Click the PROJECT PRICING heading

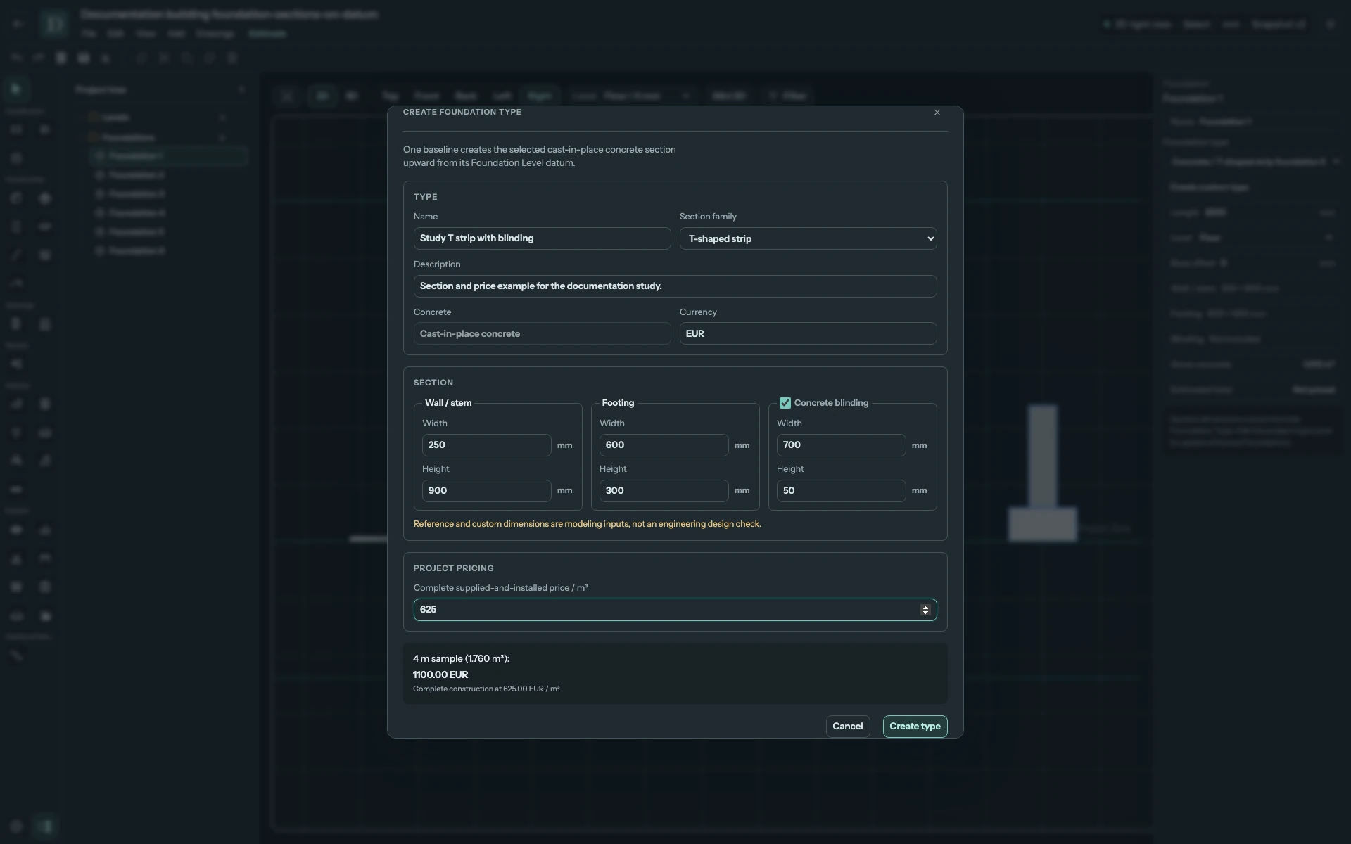[454, 568]
